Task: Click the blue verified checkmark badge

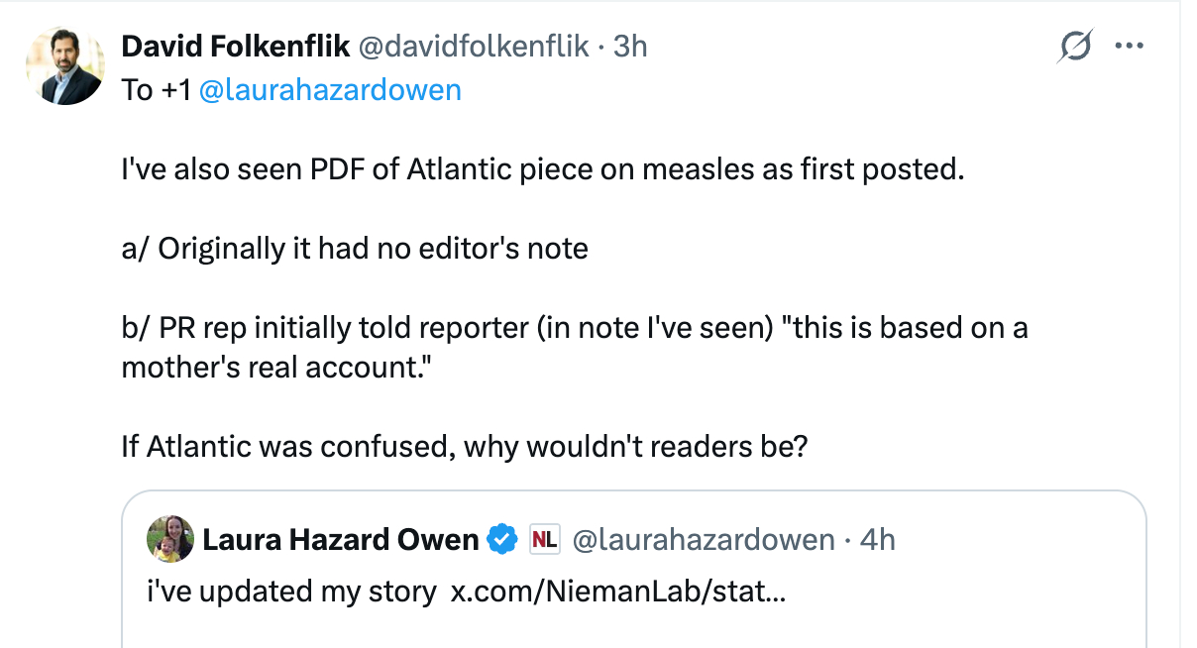Action: tap(503, 540)
